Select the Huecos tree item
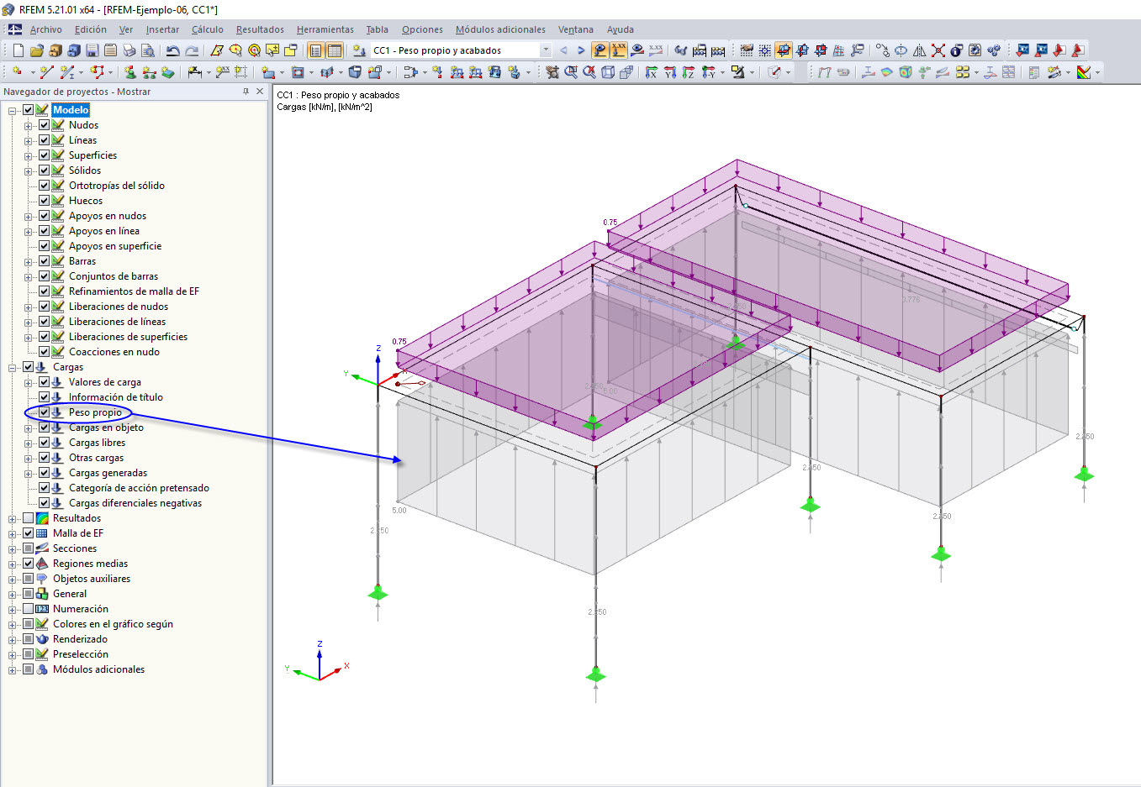 pyautogui.click(x=86, y=201)
